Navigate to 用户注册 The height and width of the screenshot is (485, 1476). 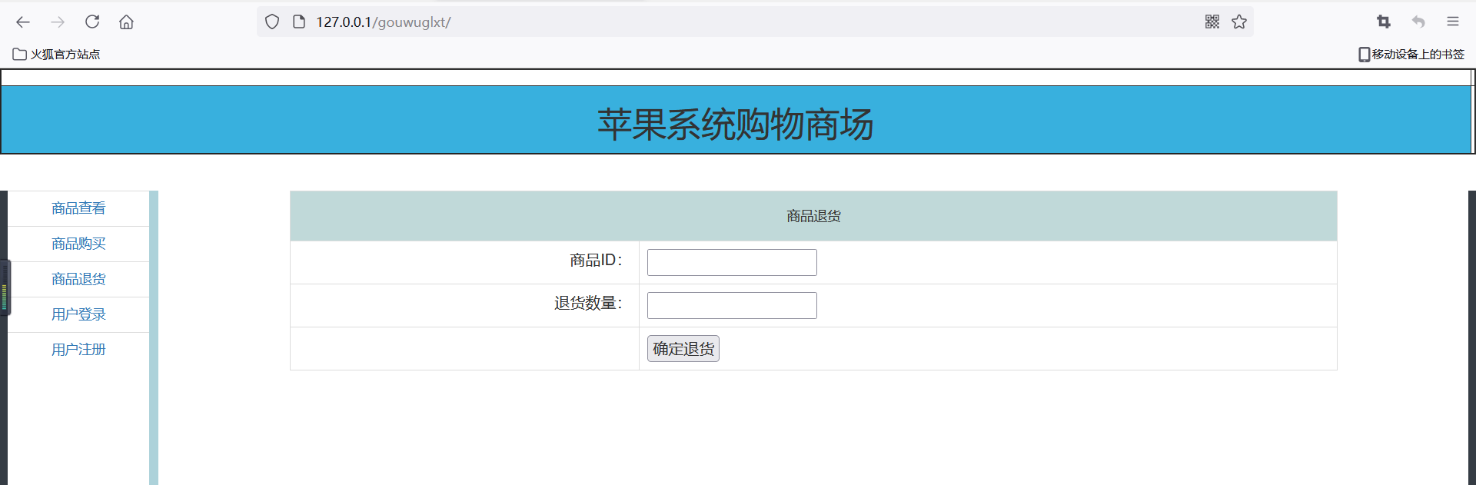pos(78,350)
